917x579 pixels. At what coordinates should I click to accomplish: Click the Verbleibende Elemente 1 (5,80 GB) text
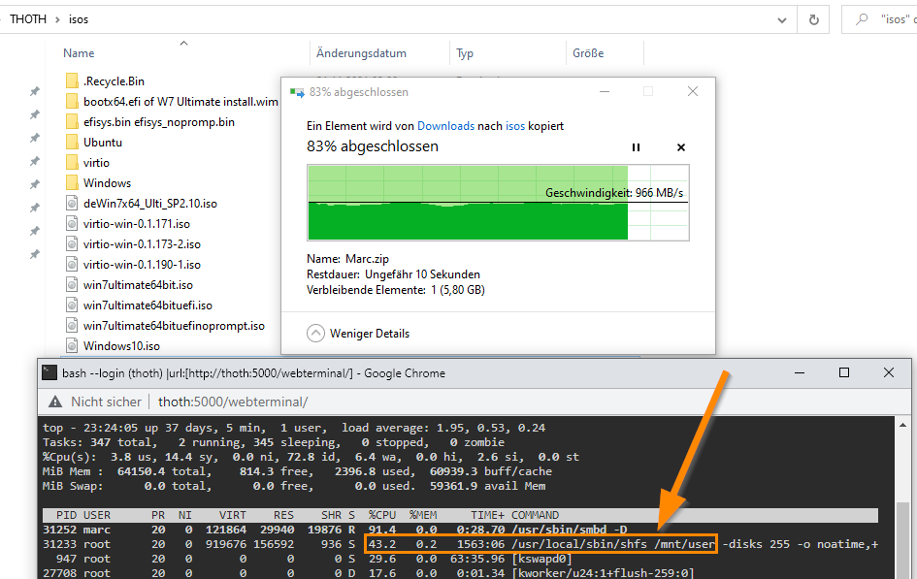click(x=395, y=290)
